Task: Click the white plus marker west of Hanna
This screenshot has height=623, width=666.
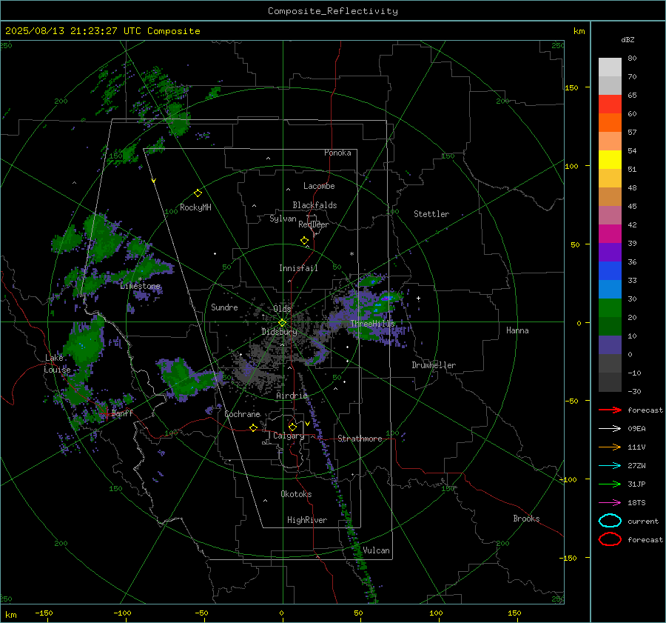Action: (x=418, y=298)
